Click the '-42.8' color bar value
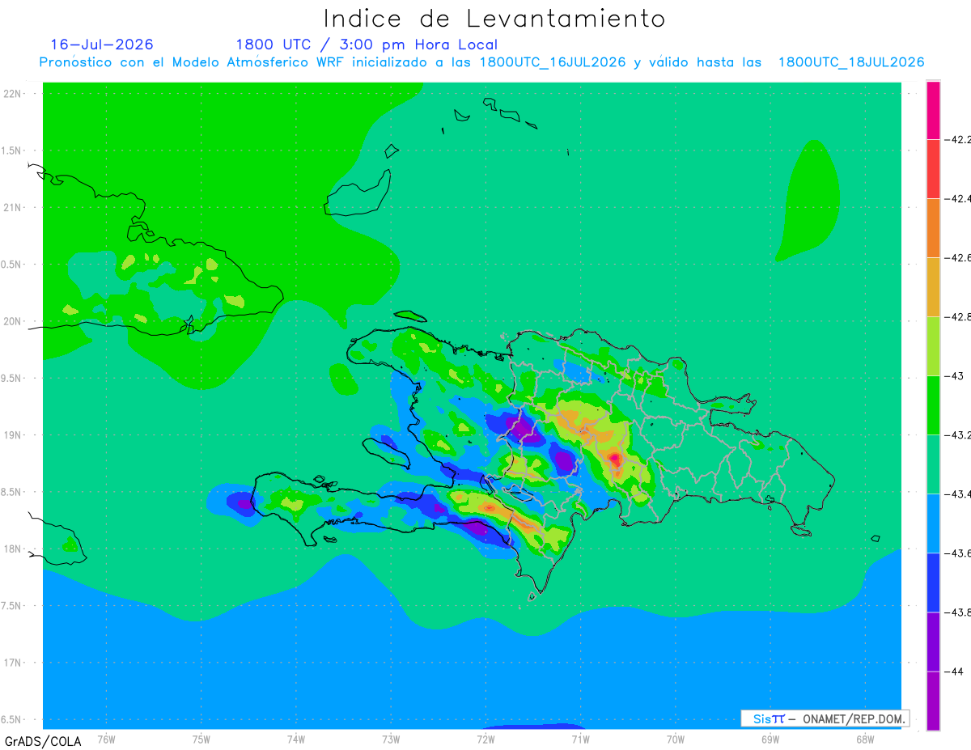Viewport: 971px width, 750px height. pos(958,317)
